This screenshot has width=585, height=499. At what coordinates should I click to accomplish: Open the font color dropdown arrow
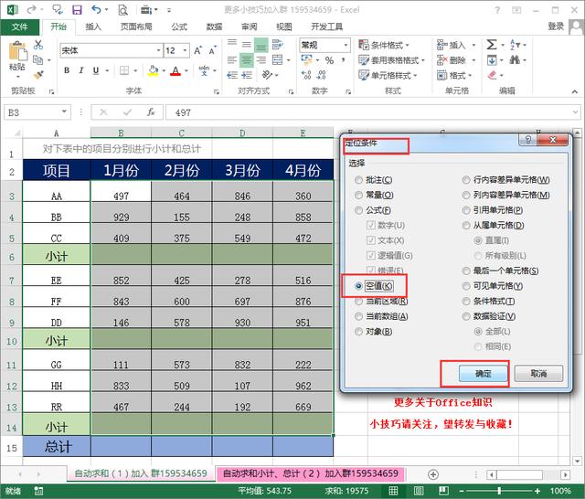click(186, 70)
